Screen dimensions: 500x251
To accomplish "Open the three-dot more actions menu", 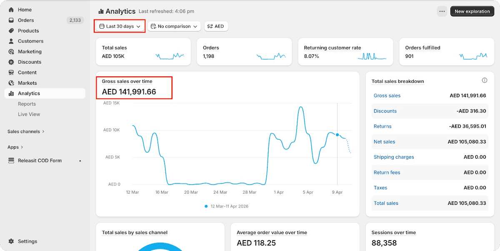I will coord(442,11).
